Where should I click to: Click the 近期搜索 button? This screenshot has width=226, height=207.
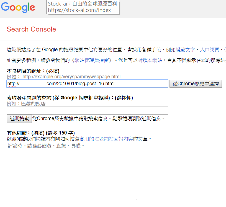coord(19,119)
